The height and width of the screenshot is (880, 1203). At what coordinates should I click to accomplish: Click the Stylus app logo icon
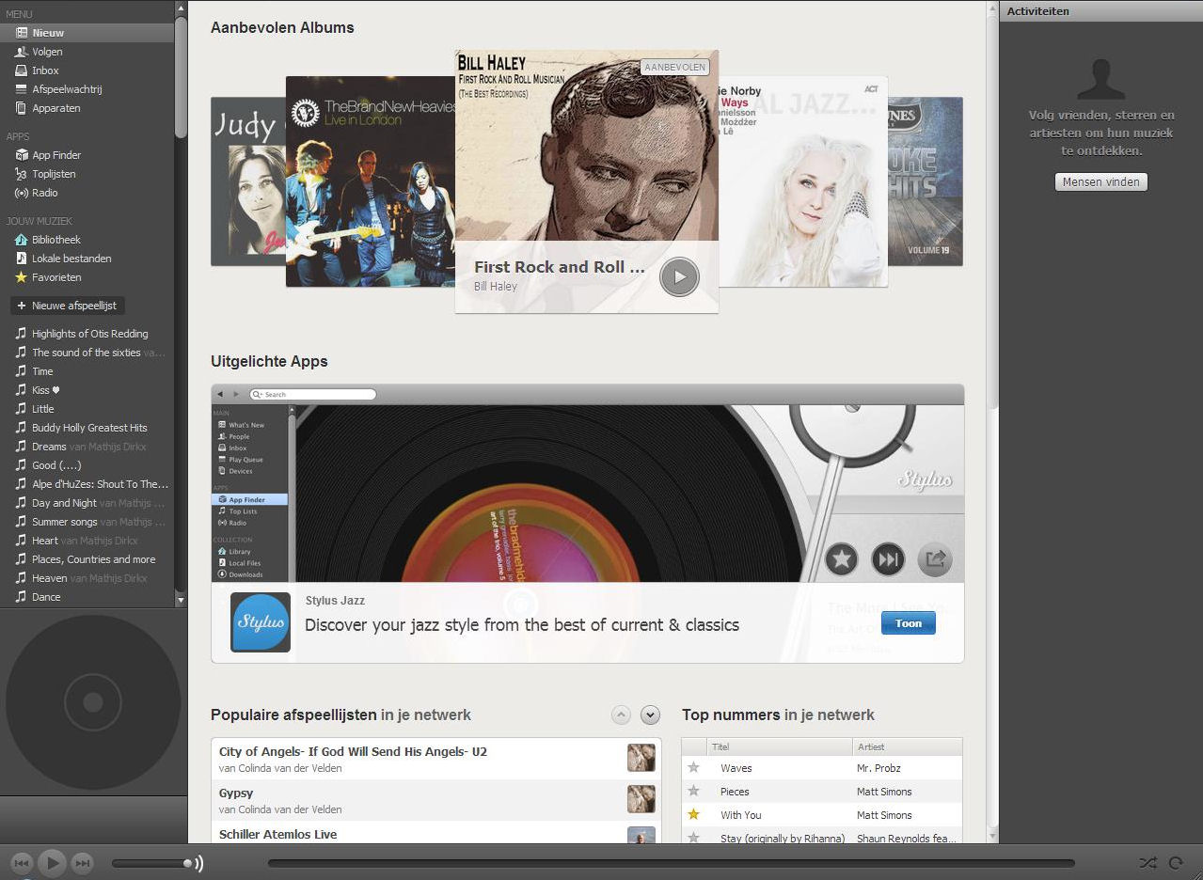[261, 622]
